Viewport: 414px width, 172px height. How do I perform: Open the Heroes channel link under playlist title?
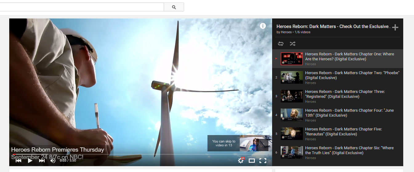click(286, 32)
